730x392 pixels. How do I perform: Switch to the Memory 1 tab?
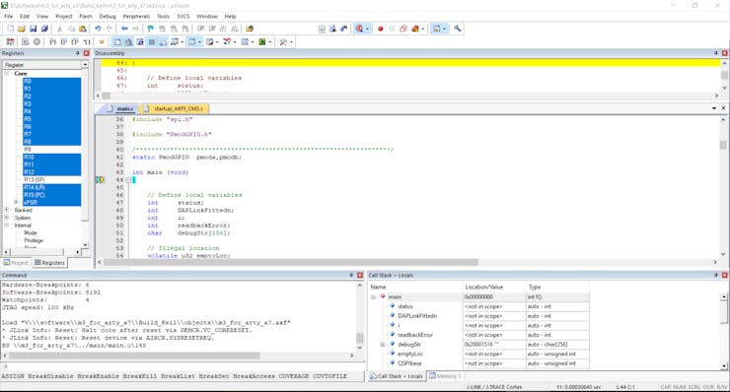445,375
